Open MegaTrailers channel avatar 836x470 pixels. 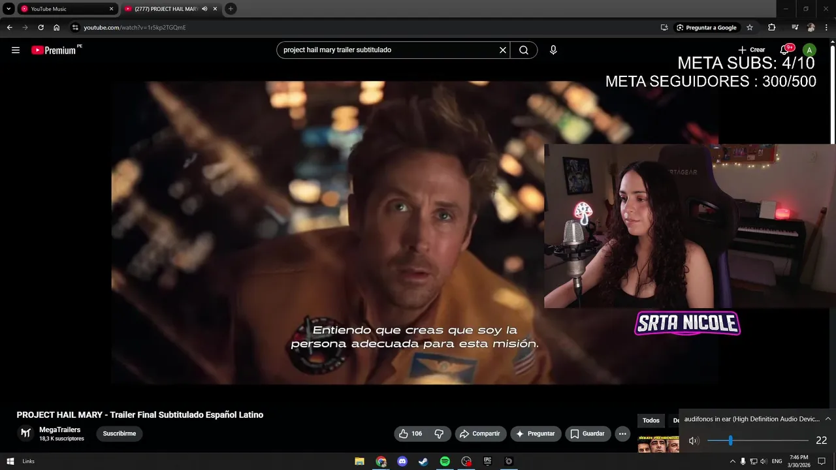pos(25,433)
